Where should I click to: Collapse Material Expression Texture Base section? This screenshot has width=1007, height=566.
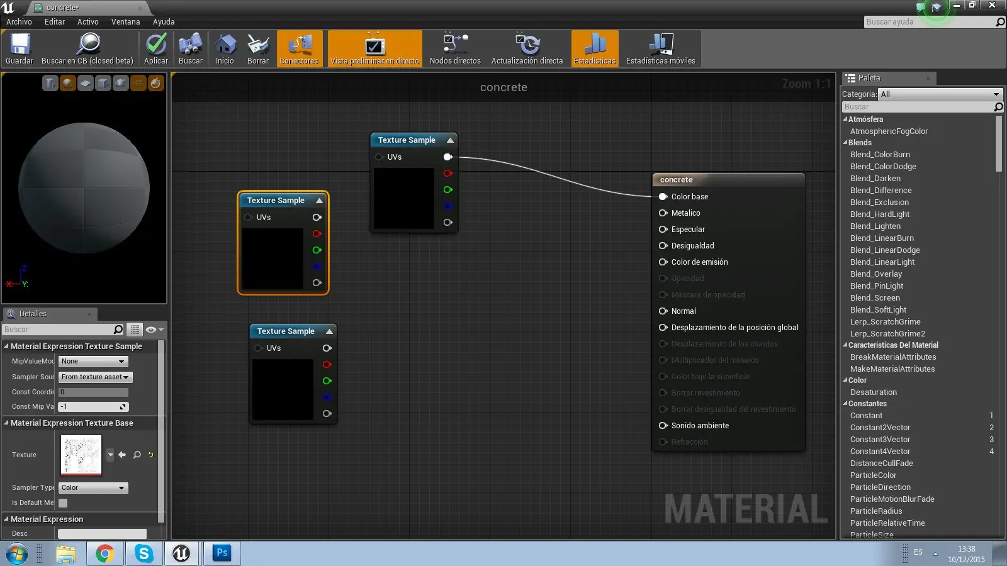[6, 423]
